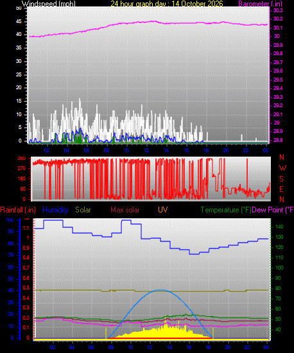Click the "30.3" barometer scale value
Image resolution: width=294 pixels, height=353 pixels.
[x=278, y=10]
